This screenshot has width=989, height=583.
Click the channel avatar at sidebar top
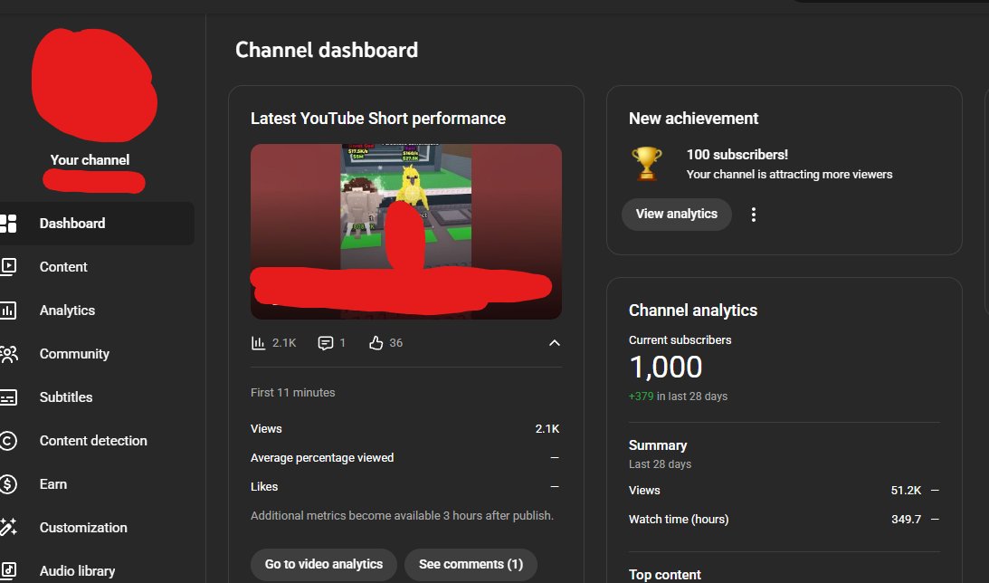tap(95, 85)
